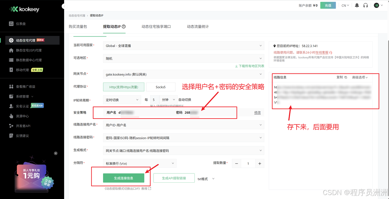Open the 仪表盘 dashboard menu item
Viewport: 389px width, 199px height.
tap(21, 24)
